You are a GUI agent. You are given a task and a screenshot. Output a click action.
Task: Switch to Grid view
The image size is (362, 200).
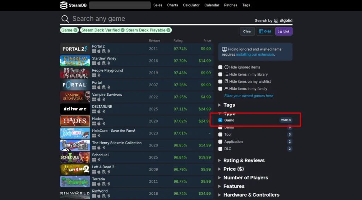coord(265,31)
